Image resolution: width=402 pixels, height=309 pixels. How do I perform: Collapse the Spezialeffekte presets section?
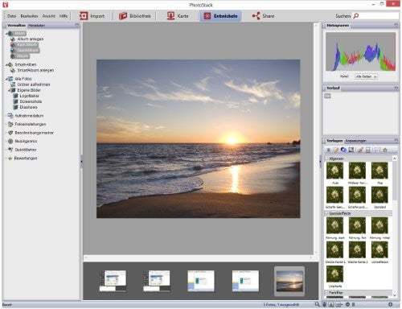coord(326,213)
